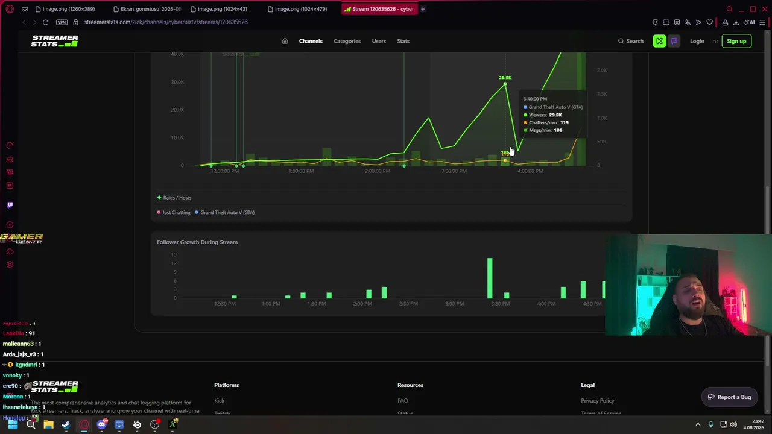Switch to Ekran_goruntusu tab
The width and height of the screenshot is (772, 434).
147,9
